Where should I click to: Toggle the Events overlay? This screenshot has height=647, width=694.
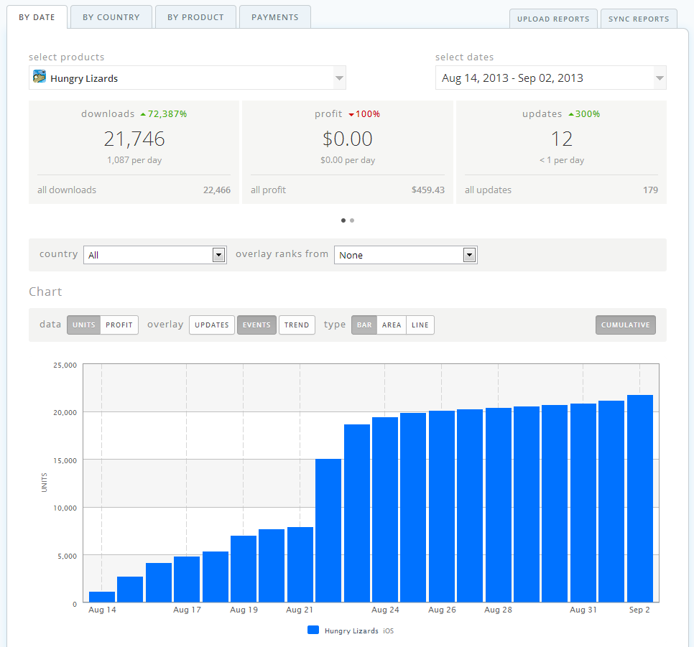[256, 325]
